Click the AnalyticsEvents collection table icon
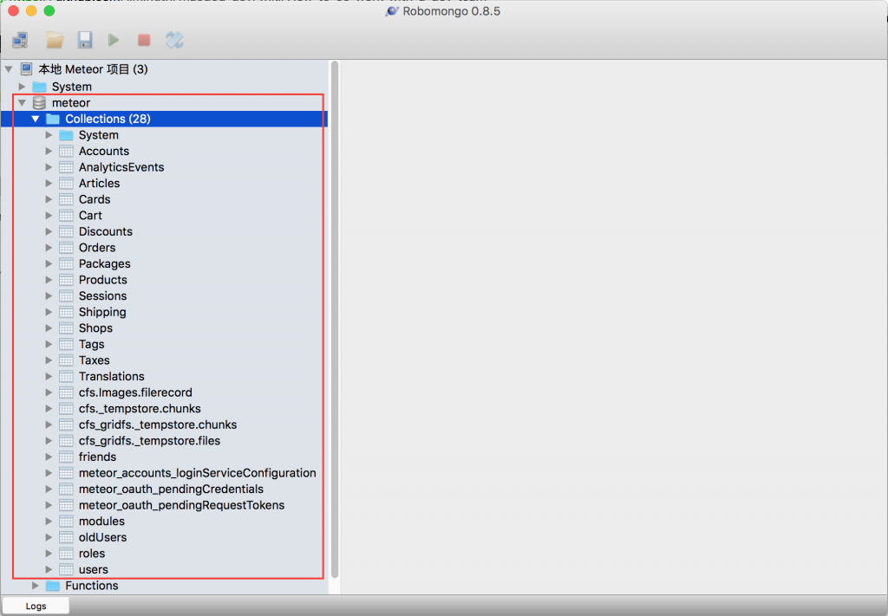 click(66, 167)
